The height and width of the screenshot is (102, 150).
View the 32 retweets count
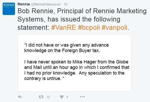click(48, 97)
